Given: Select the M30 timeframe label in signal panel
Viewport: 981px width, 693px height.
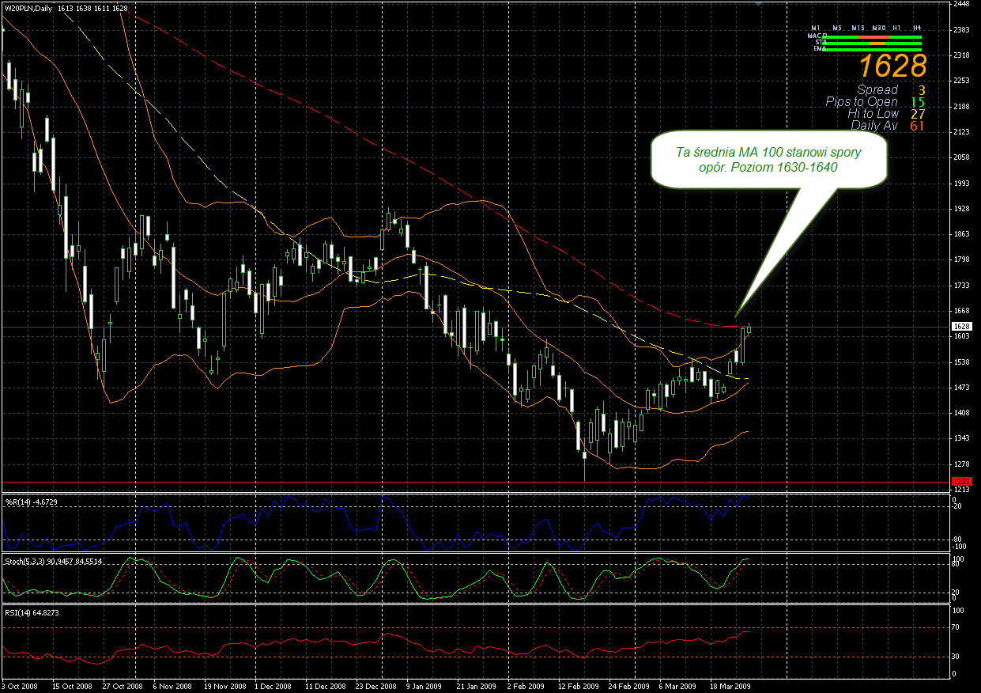Looking at the screenshot, I should (x=879, y=28).
